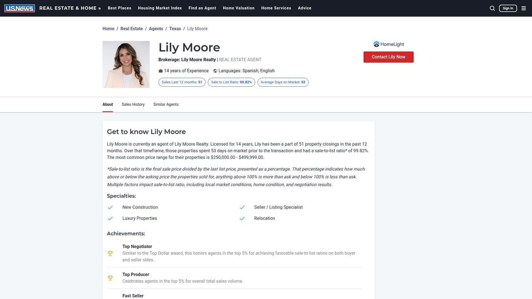Click the briefcase icon beside years of experience
532x299 pixels.
coord(160,70)
